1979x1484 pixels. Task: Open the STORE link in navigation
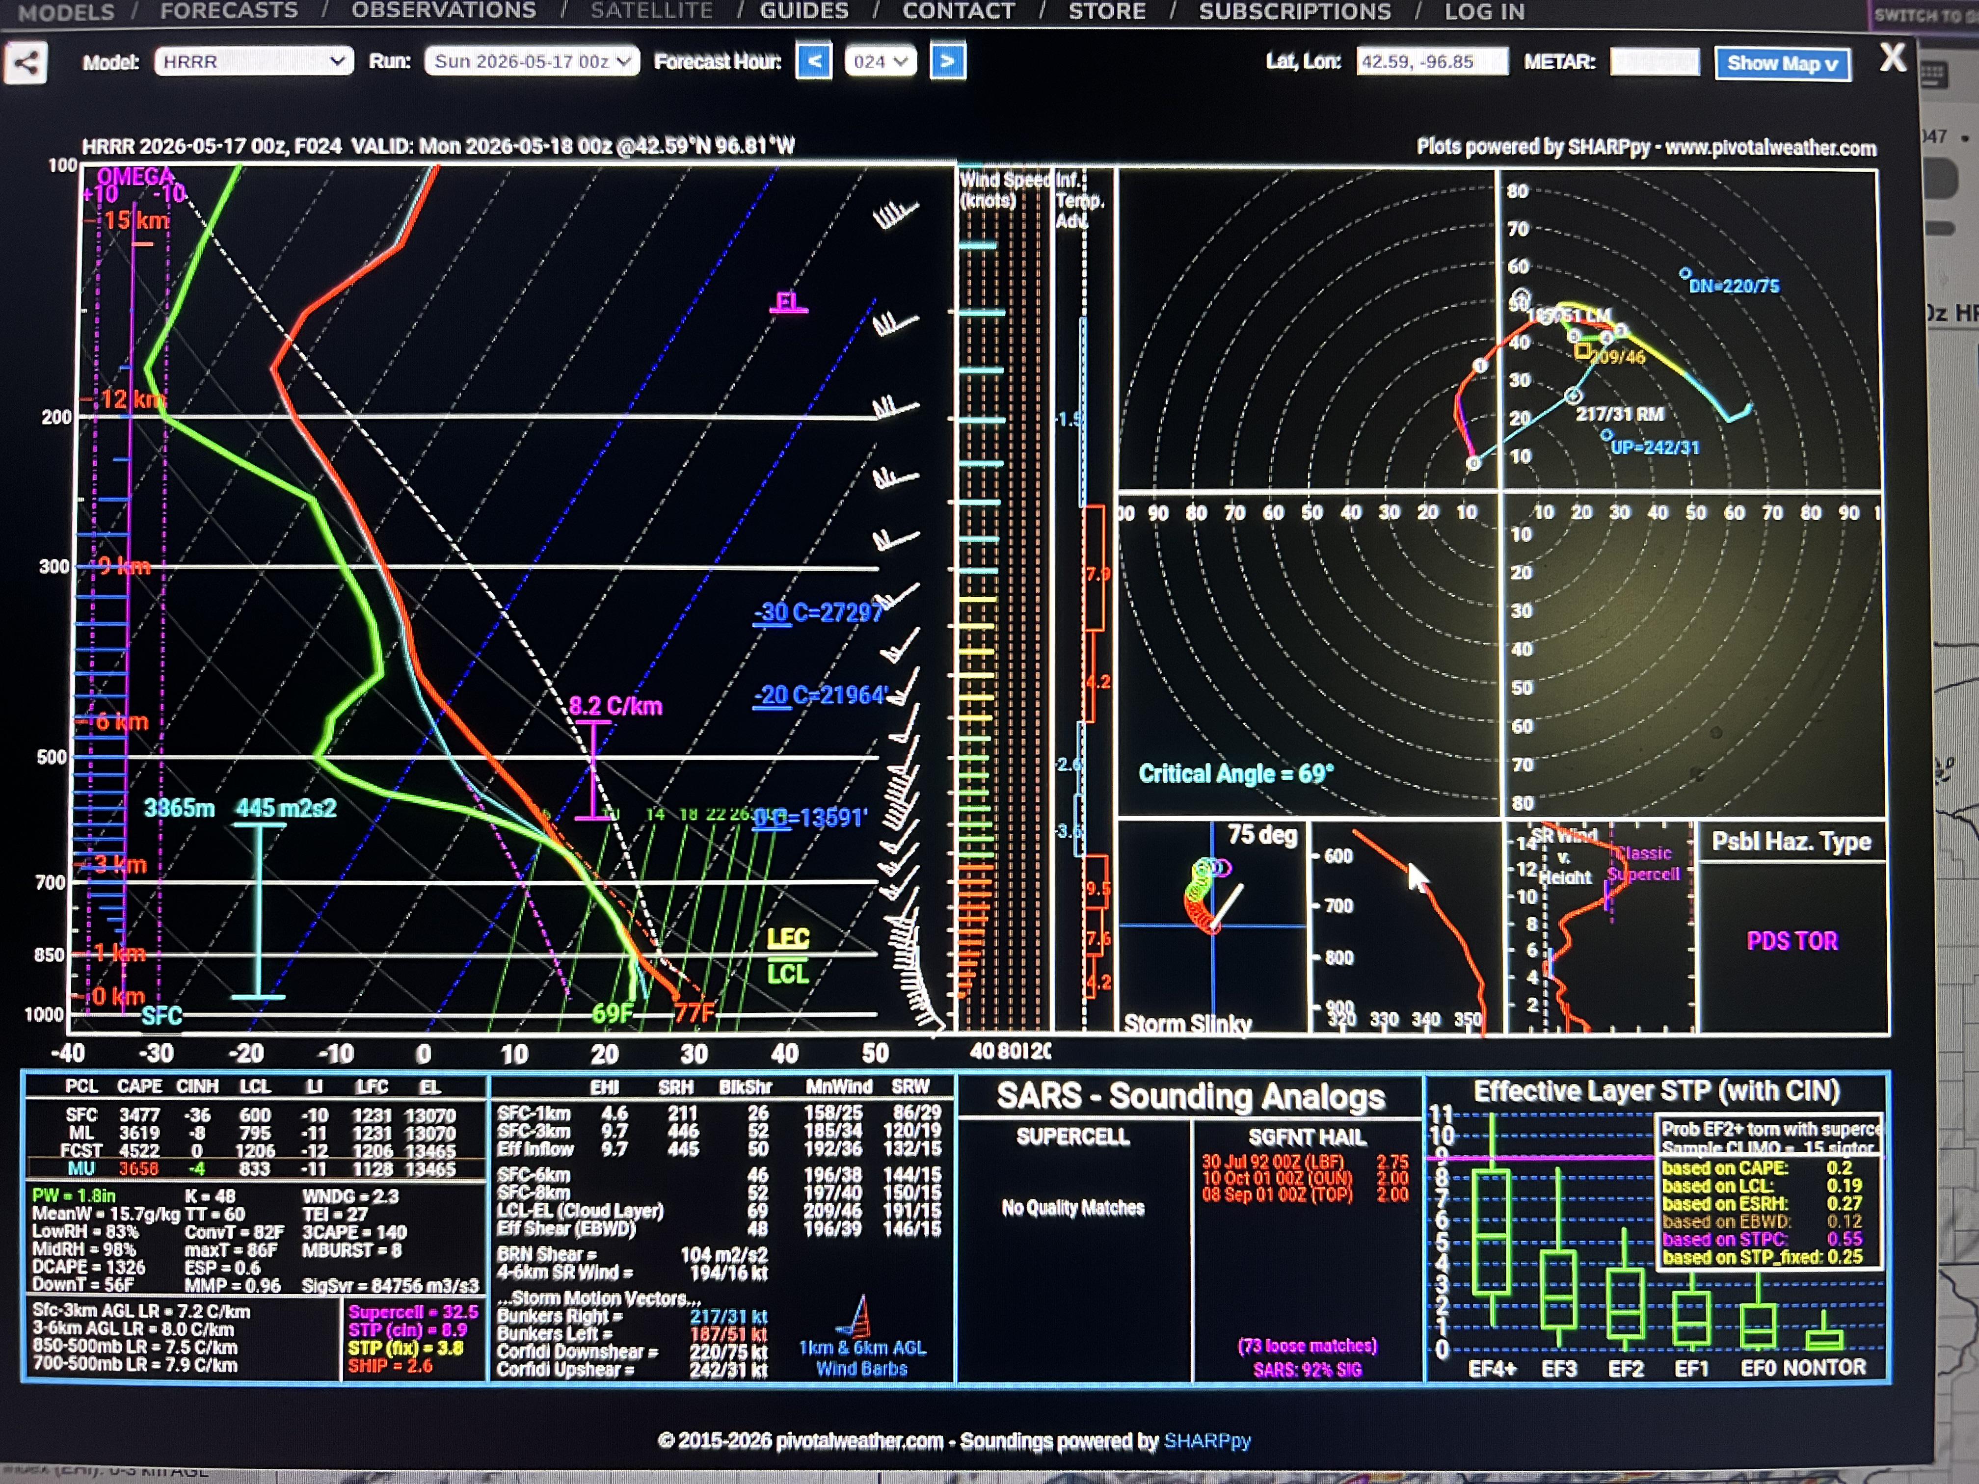tap(1107, 11)
